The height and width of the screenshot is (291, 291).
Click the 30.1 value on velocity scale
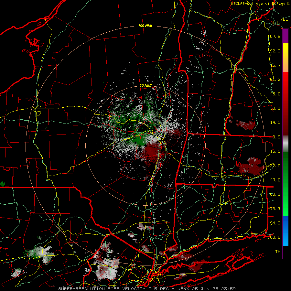point(275,108)
